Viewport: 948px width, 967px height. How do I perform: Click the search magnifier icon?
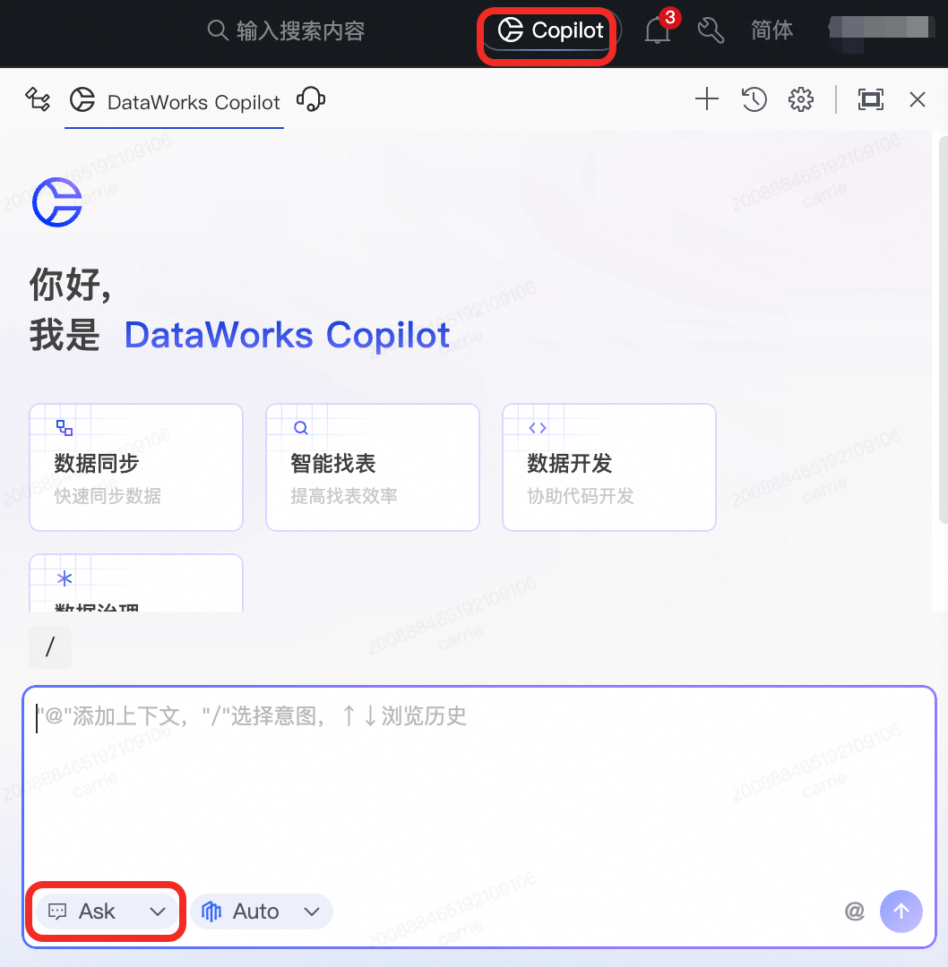217,30
